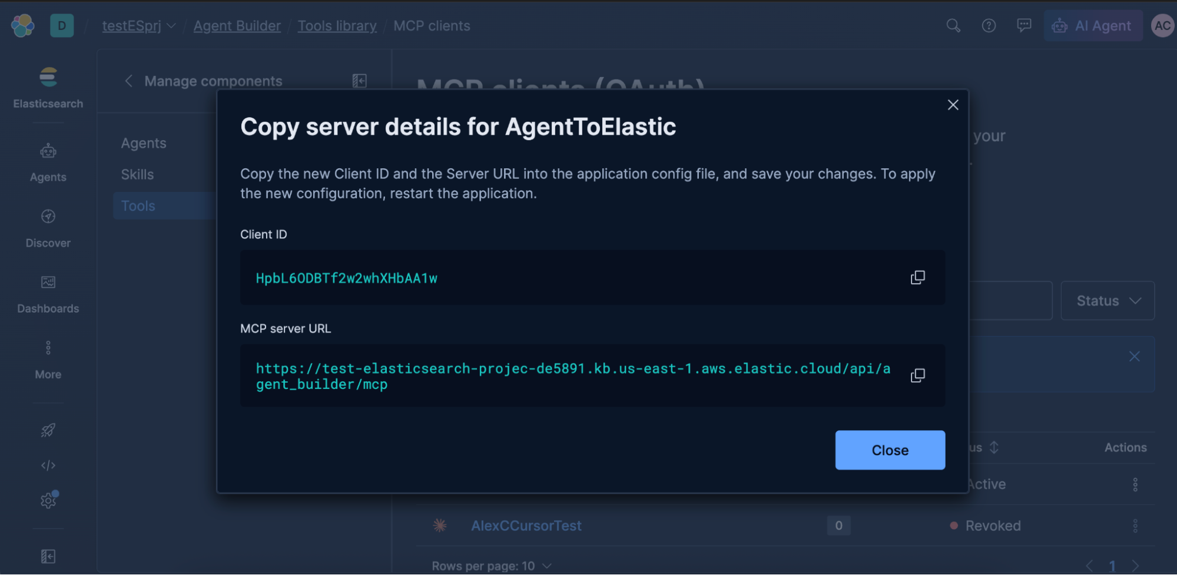This screenshot has width=1177, height=575.
Task: Open the developer tools code icon
Action: 48,466
